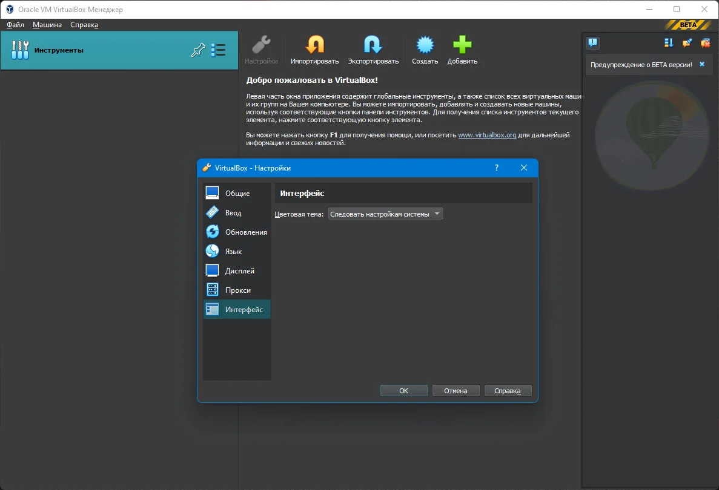This screenshot has height=490, width=719.
Task: Open notification center exclamation icon
Action: [x=593, y=43]
